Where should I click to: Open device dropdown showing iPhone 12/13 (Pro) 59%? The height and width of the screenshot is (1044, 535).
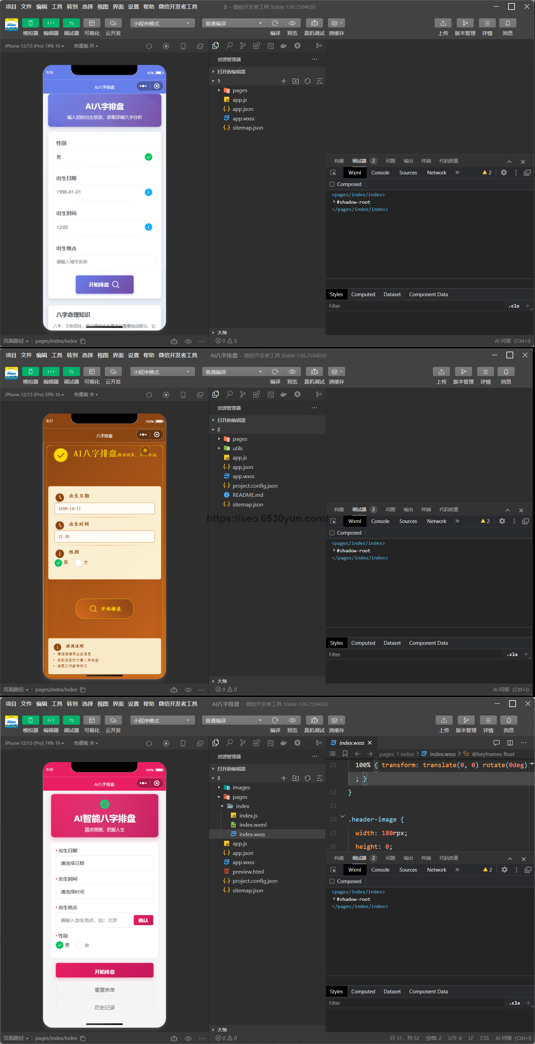pyautogui.click(x=34, y=394)
